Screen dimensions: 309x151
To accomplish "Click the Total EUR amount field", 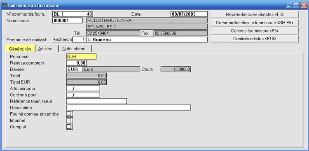I will coord(87,82).
